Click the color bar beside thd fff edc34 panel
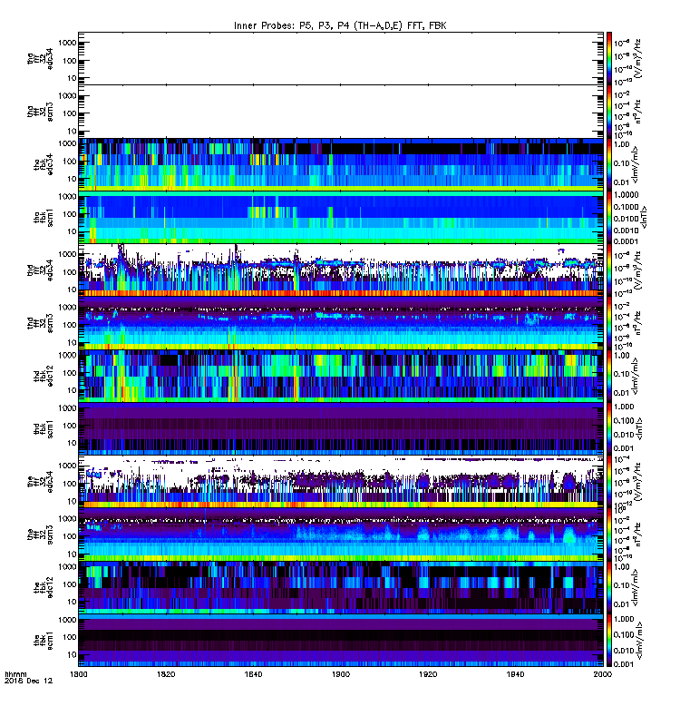 click(x=609, y=270)
